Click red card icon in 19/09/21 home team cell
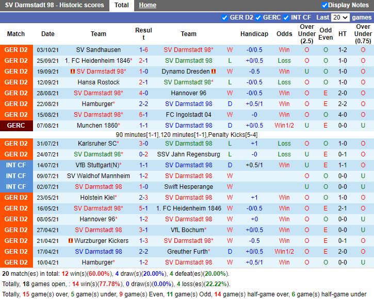This screenshot has width=374, height=299. (73, 72)
